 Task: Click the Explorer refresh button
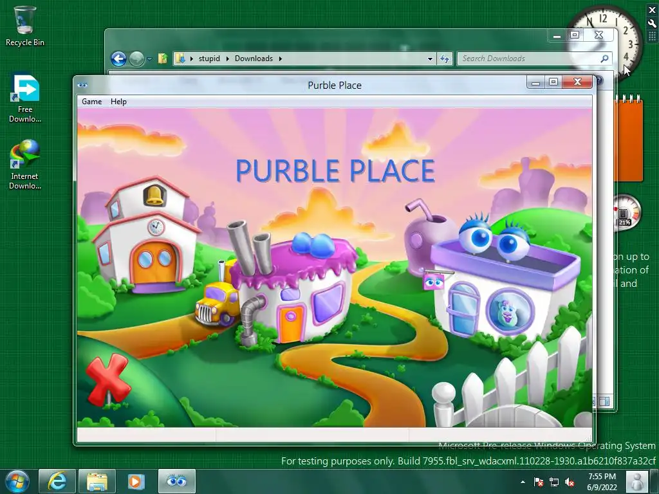445,59
